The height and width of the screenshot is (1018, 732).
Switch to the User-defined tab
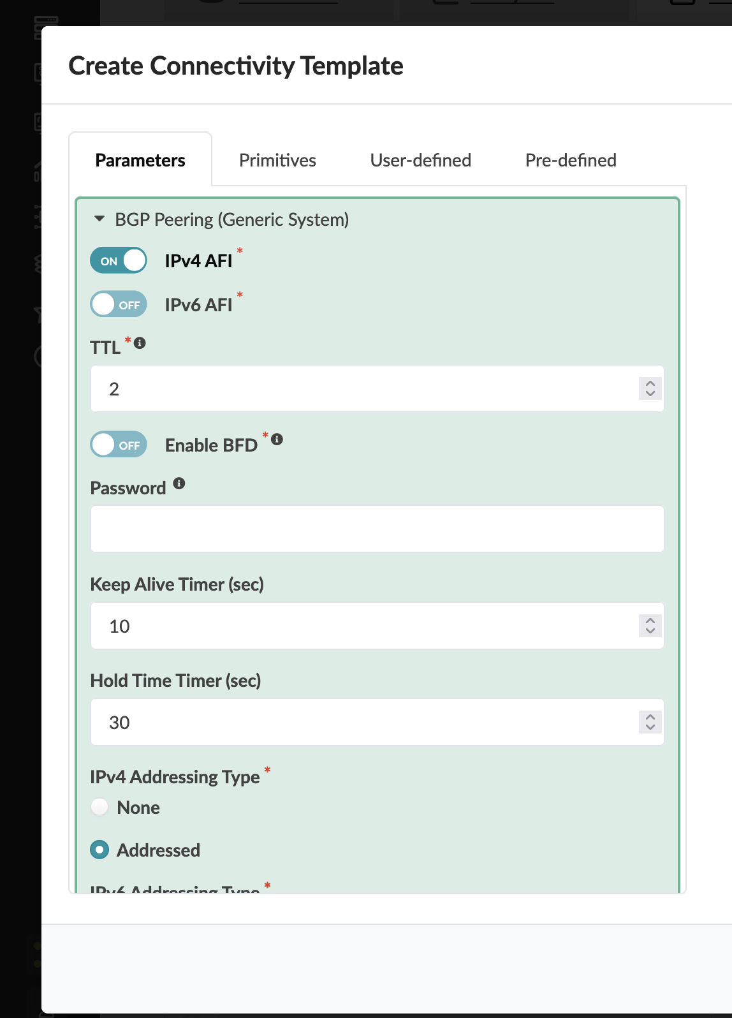coord(421,160)
